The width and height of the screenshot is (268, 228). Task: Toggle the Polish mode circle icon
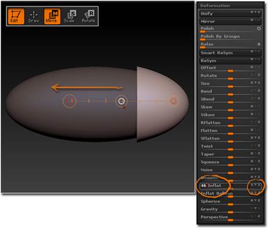(259, 28)
